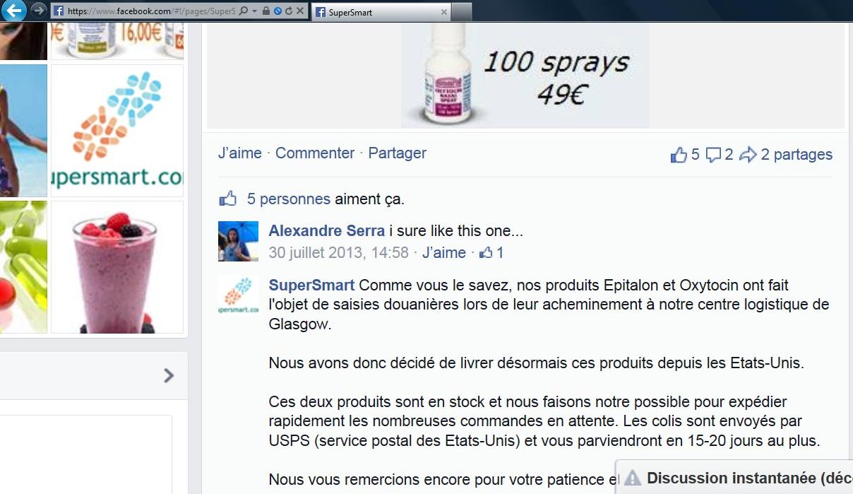Like Alexandre Serra's comment via J'aime
This screenshot has width=853, height=494.
coord(444,252)
